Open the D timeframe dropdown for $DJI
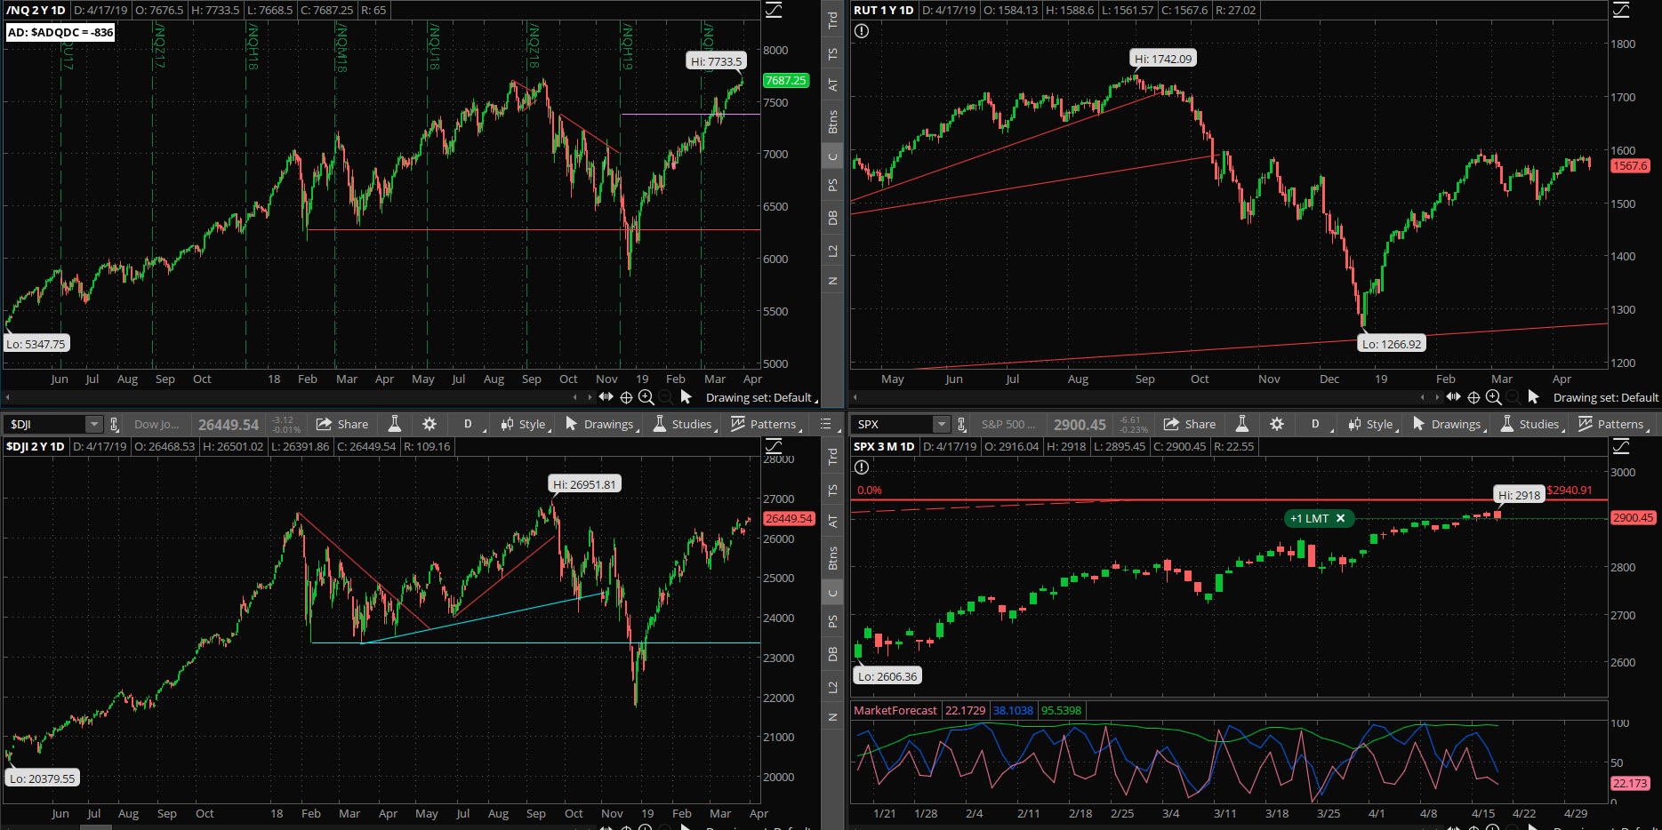 pyautogui.click(x=470, y=424)
